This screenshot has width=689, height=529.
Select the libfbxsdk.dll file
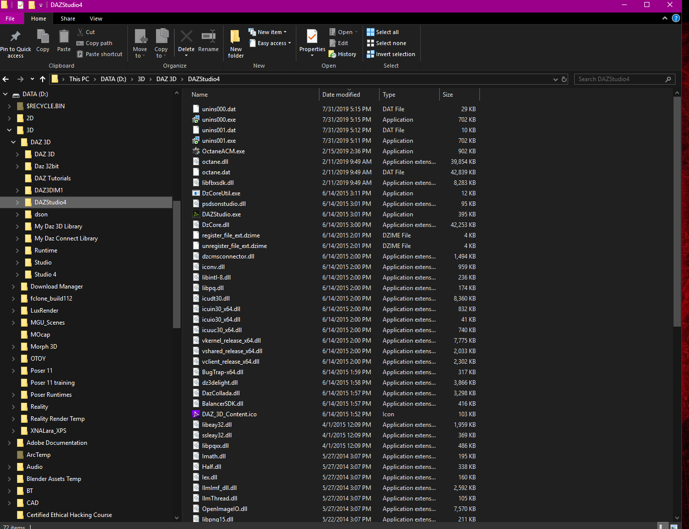pyautogui.click(x=218, y=183)
